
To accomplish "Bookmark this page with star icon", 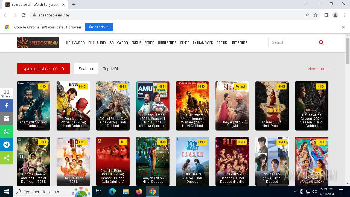I will [x=316, y=15].
